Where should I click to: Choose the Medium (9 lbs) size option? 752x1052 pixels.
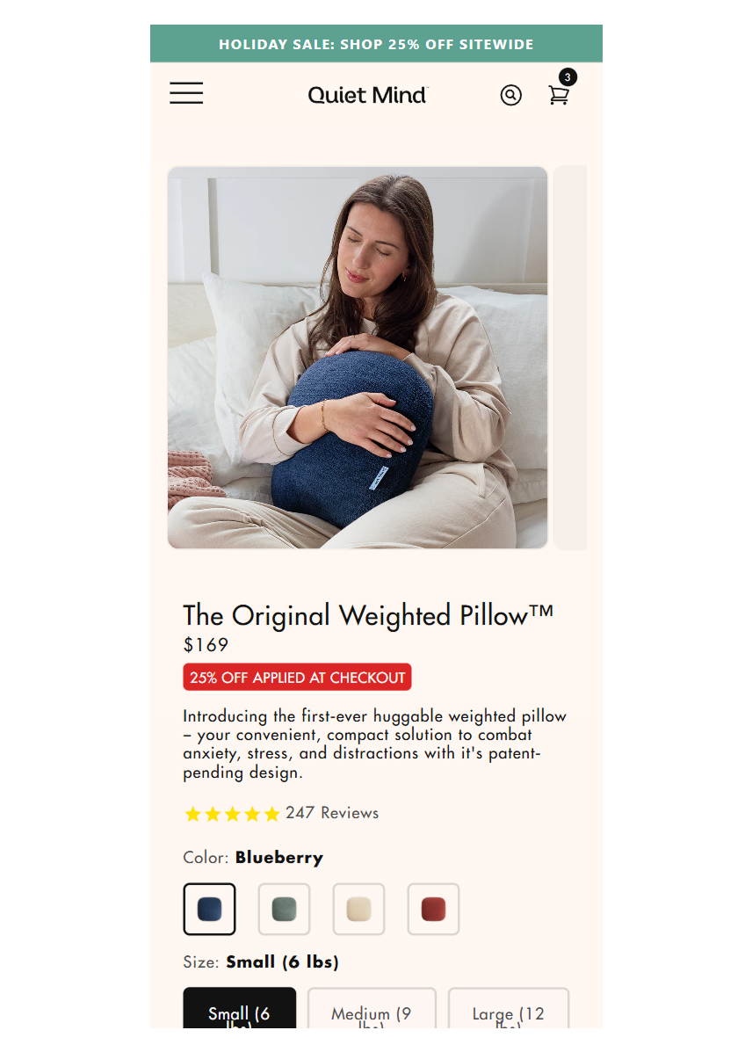372,1008
